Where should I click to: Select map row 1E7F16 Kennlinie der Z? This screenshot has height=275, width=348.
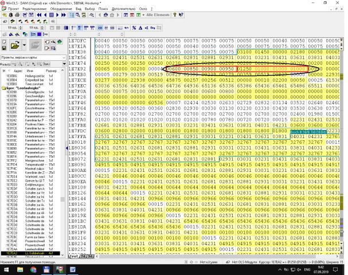[30, 172]
